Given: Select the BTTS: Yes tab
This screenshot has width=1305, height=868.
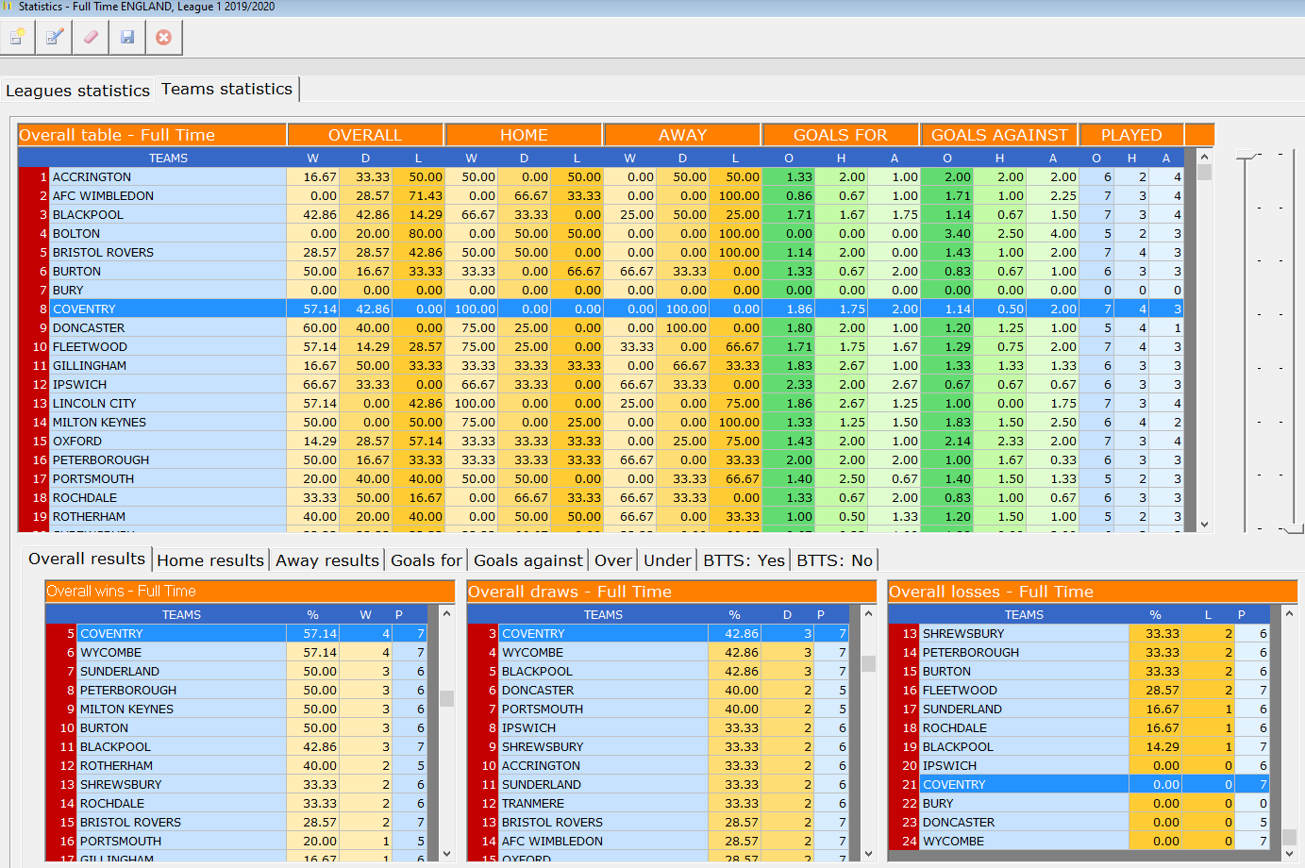Looking at the screenshot, I should point(745,560).
